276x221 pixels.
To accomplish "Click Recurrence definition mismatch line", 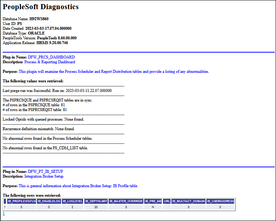I will [39, 129].
